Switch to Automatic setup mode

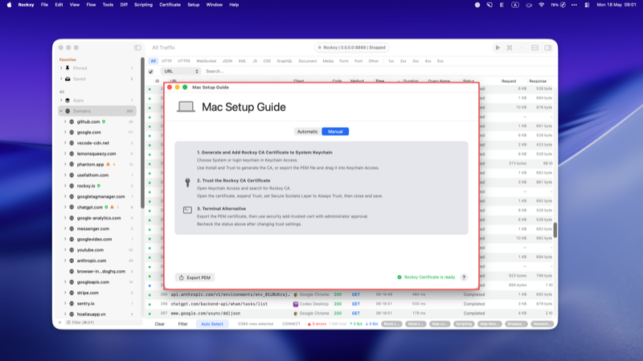(308, 132)
